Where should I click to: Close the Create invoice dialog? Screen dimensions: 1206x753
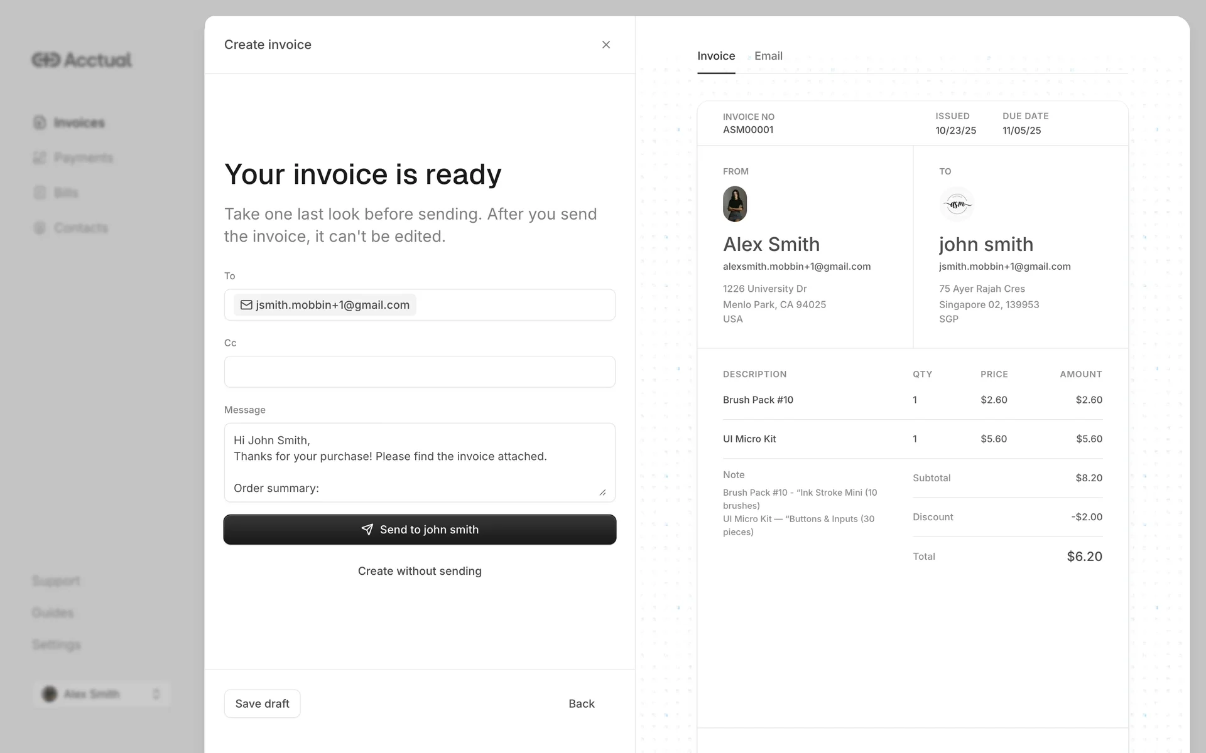[x=606, y=45]
